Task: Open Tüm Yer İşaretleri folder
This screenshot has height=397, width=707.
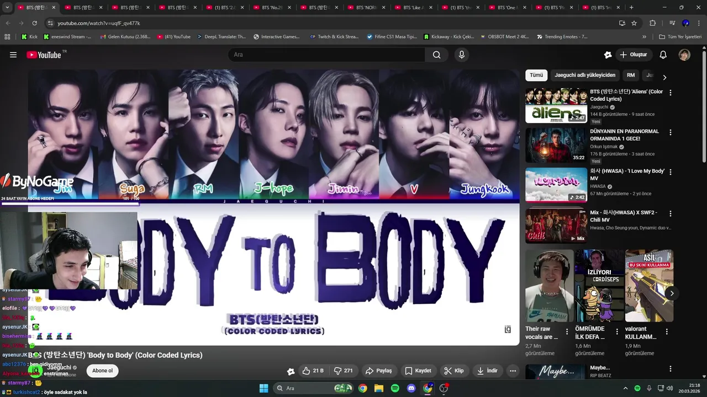Action: click(x=680, y=37)
